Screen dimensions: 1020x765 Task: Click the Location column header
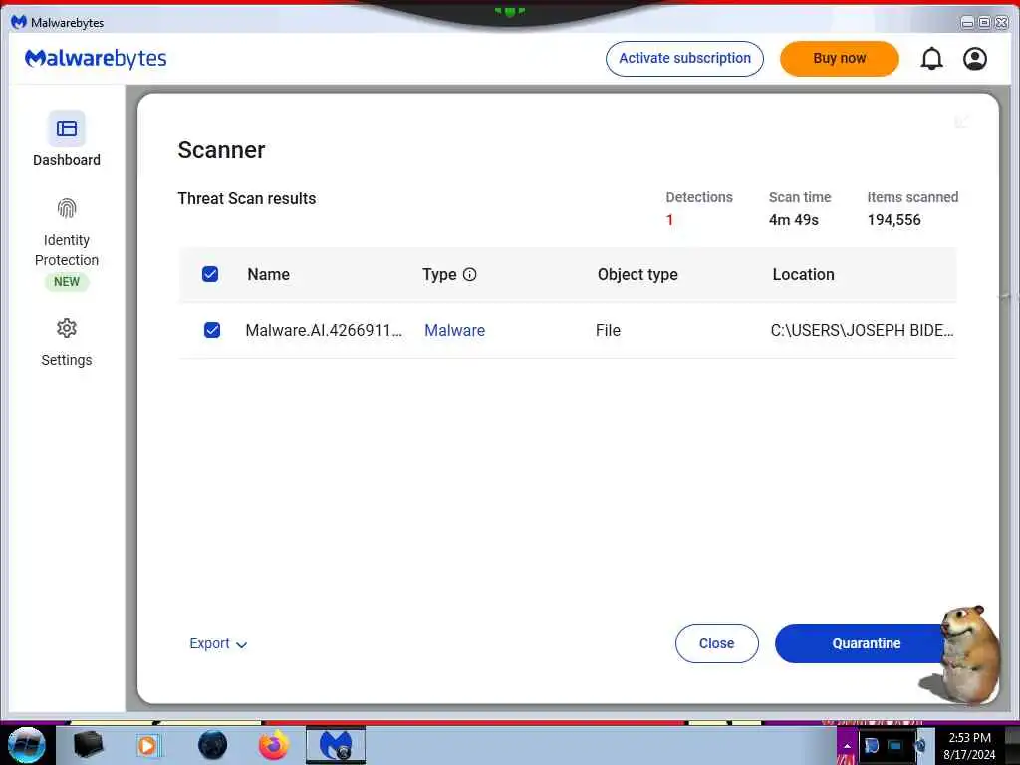coord(804,275)
